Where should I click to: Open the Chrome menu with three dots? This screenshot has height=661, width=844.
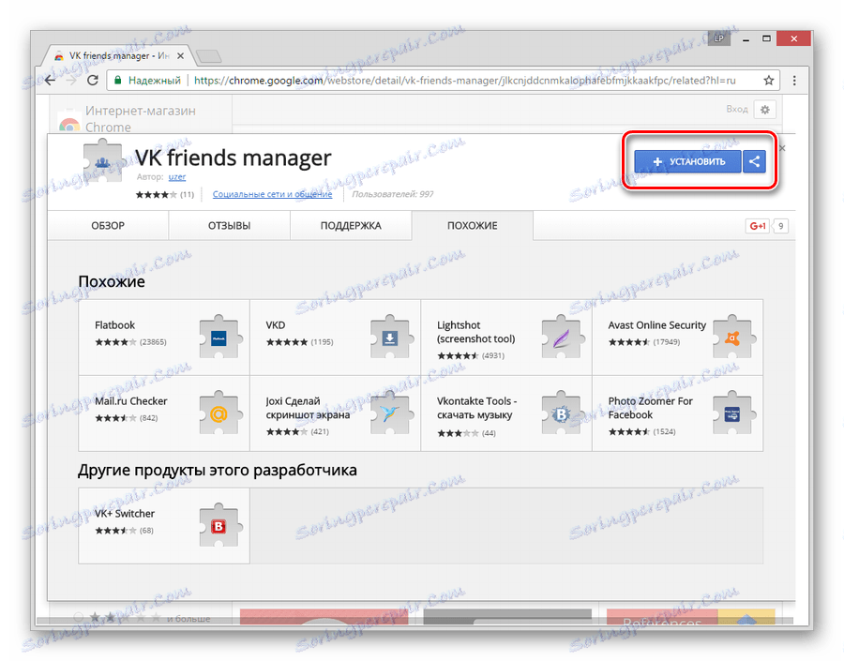pos(794,81)
